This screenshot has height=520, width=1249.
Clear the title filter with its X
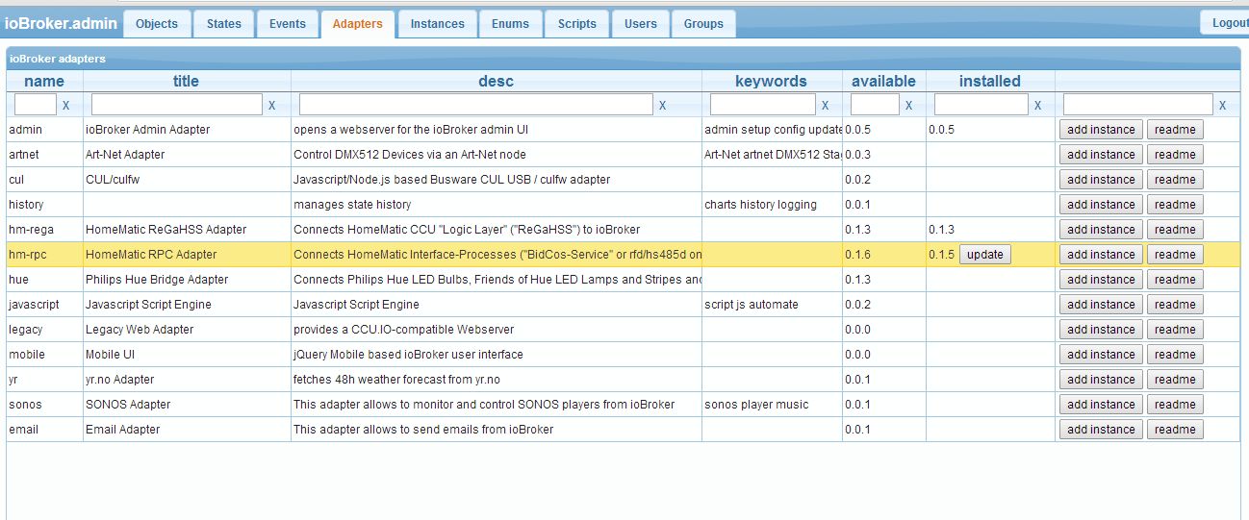pos(271,106)
